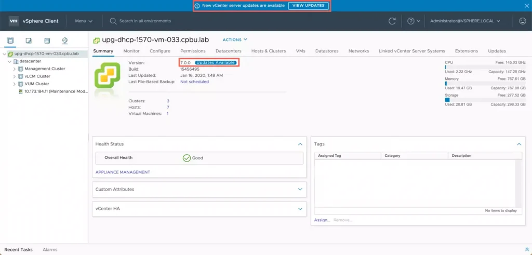This screenshot has width=532, height=255.
Task: Expand the Recent Tasks panel with double chevron
Action: pos(526,250)
